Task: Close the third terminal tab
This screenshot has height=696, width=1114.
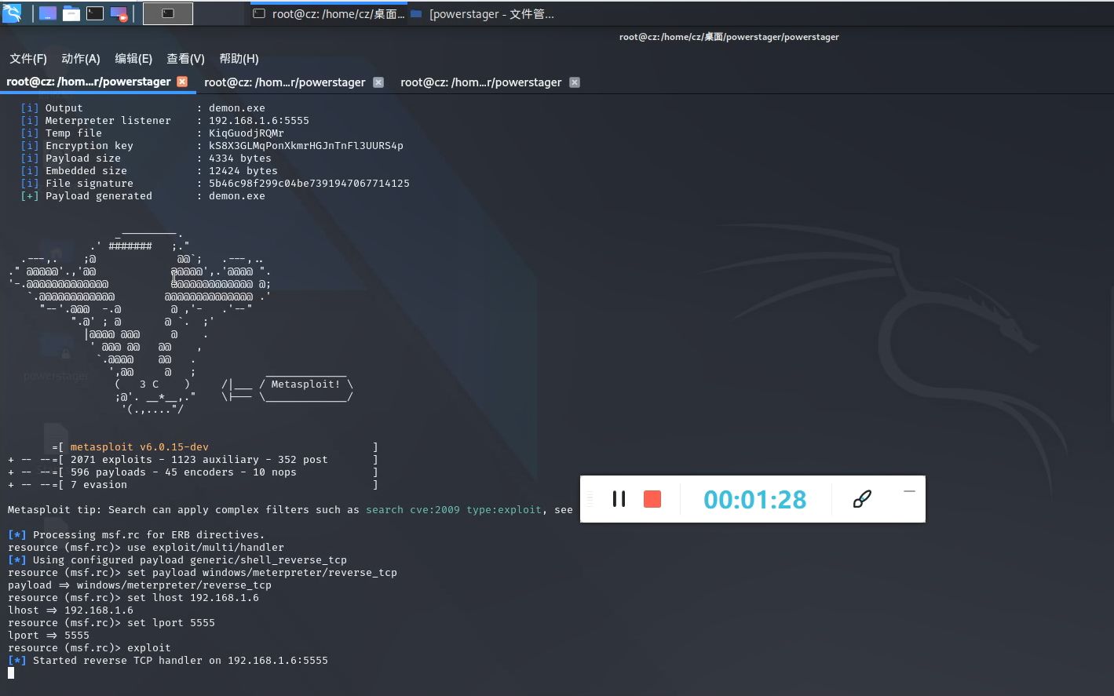Action: 575,82
